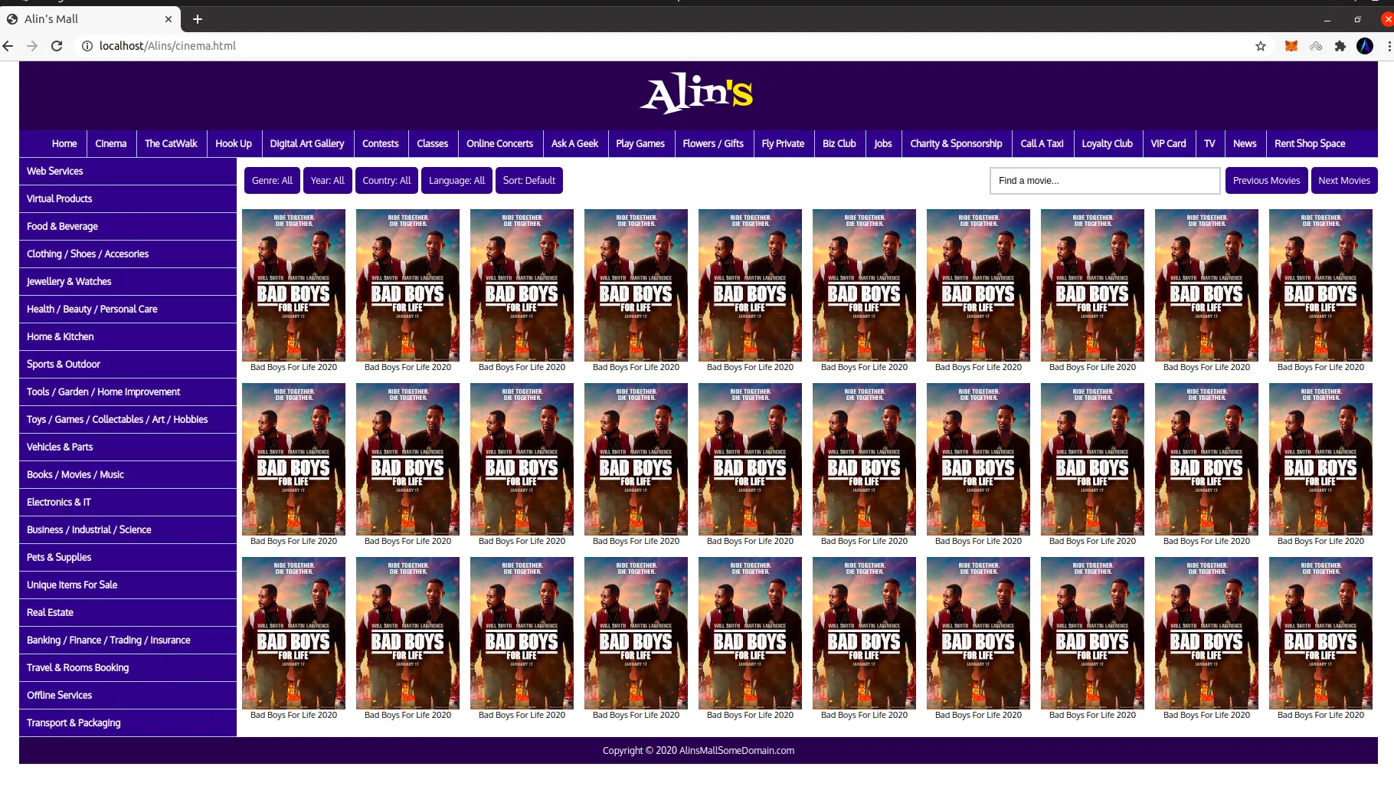Bookmark this page with star icon
This screenshot has height=793, width=1394.
[1261, 46]
